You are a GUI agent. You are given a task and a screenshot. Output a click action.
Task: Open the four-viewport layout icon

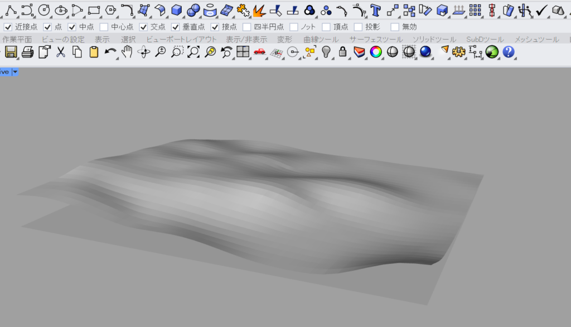coord(243,52)
